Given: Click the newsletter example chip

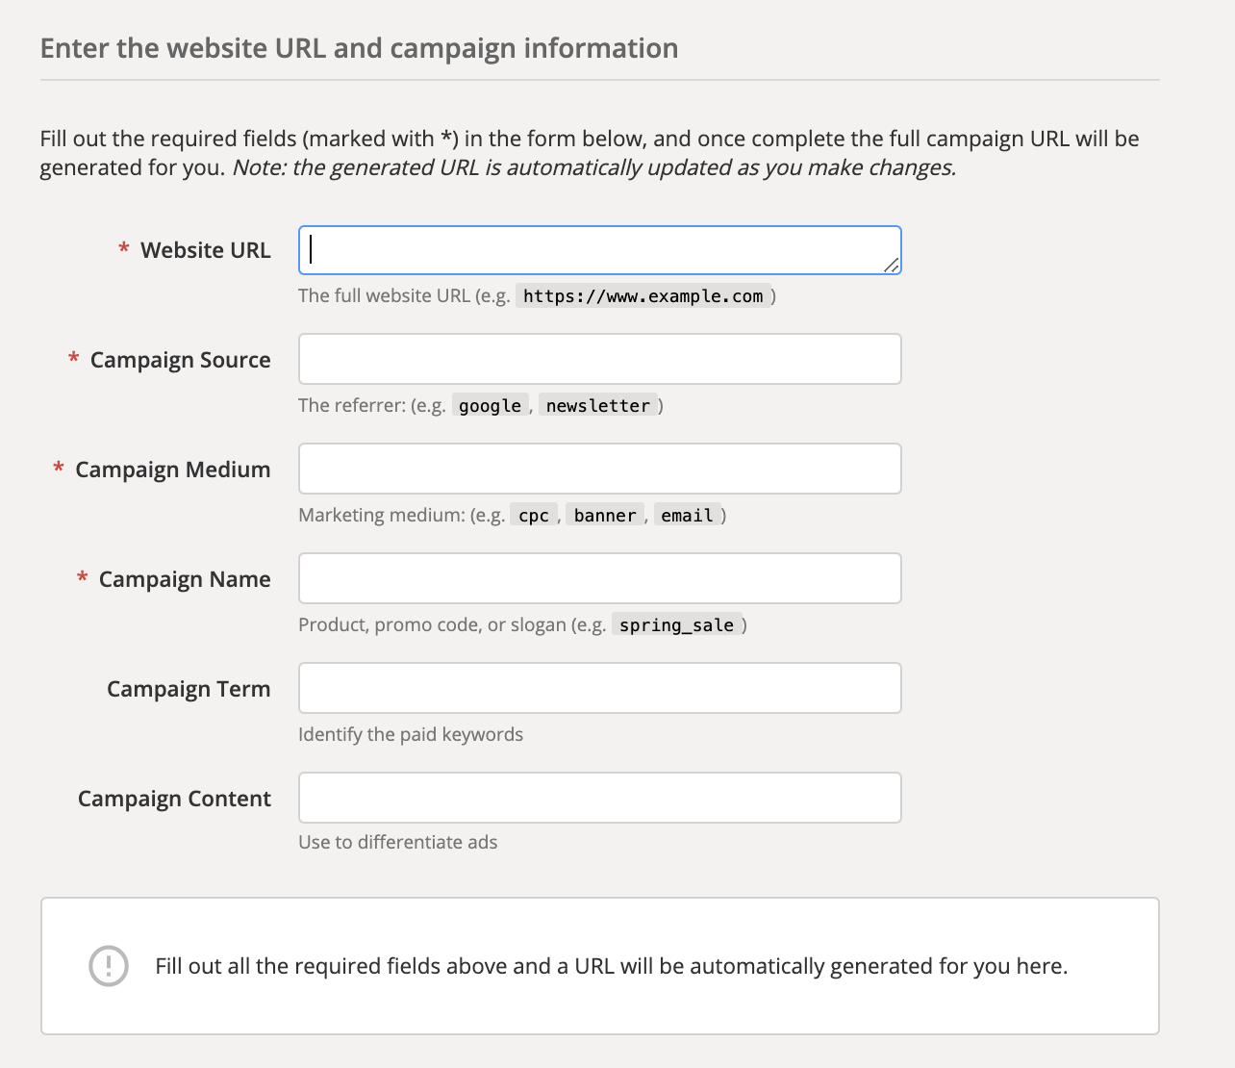Looking at the screenshot, I should point(597,406).
